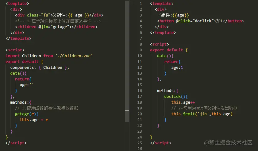258x151 pixels.
Task: Click line number 9 in the gutter
Action: tap(141, 50)
